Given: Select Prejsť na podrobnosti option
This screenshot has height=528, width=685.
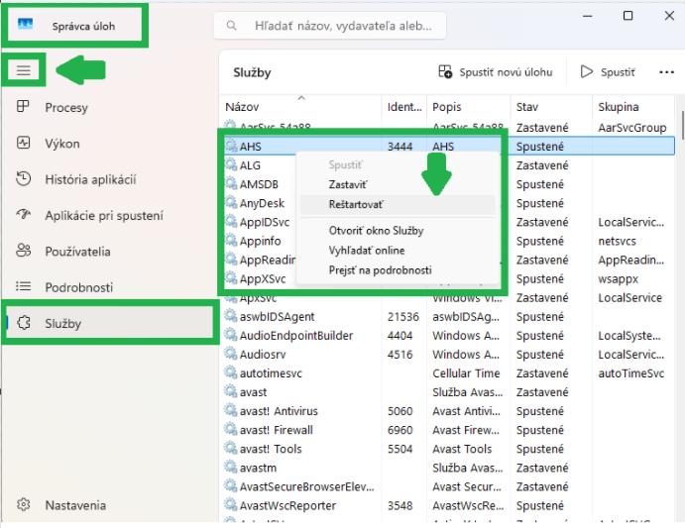Looking at the screenshot, I should coord(380,269).
